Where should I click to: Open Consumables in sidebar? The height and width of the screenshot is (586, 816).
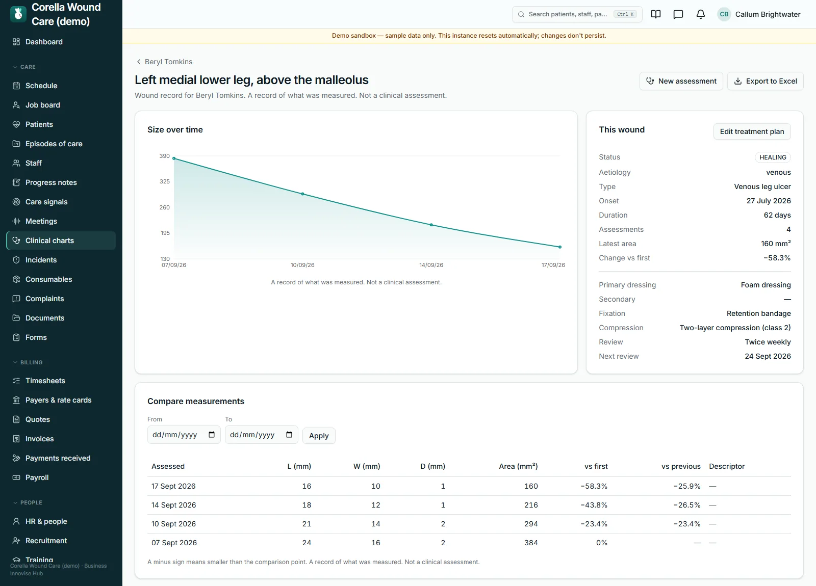tap(61, 279)
